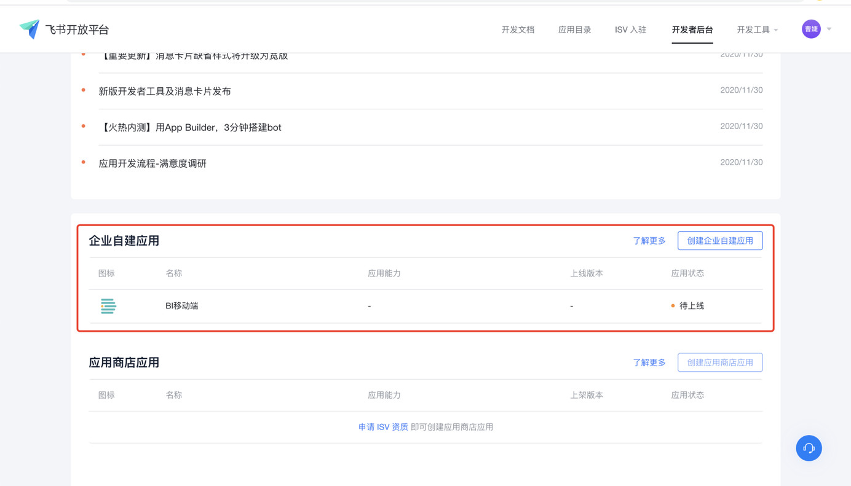Expand the account menu arrow beside avatar
The image size is (851, 486).
click(x=829, y=29)
